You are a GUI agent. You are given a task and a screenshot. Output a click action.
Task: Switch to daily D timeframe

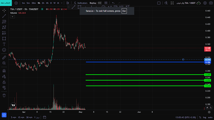(x=51, y=3)
